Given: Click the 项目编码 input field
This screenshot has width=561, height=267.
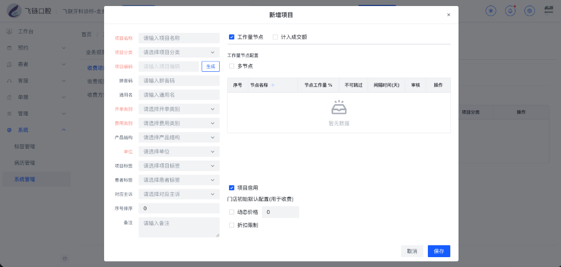Looking at the screenshot, I should click(169, 66).
